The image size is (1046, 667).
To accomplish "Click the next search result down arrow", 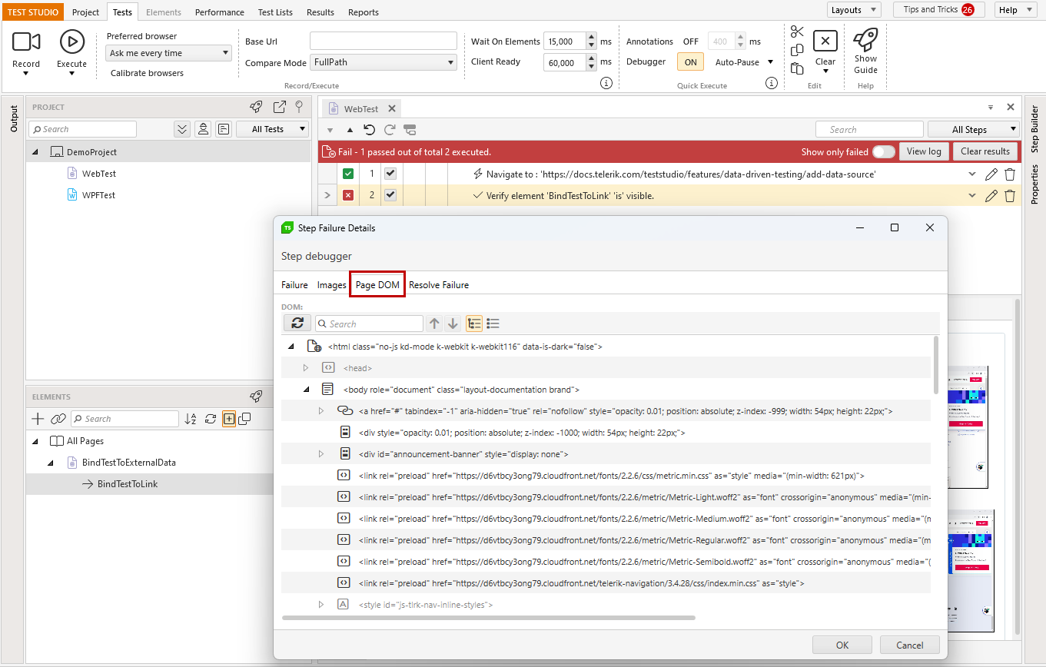I will point(453,324).
